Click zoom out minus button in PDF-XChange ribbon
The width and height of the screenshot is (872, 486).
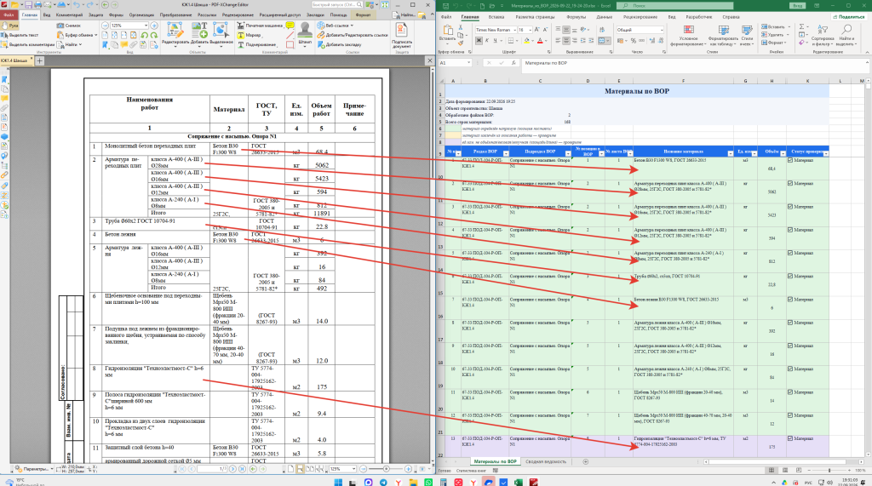105,26
